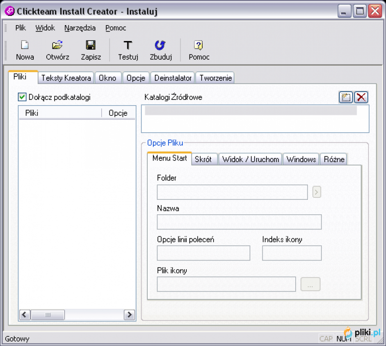Switch to the Tworzenie tab
386x346 pixels.
point(215,78)
